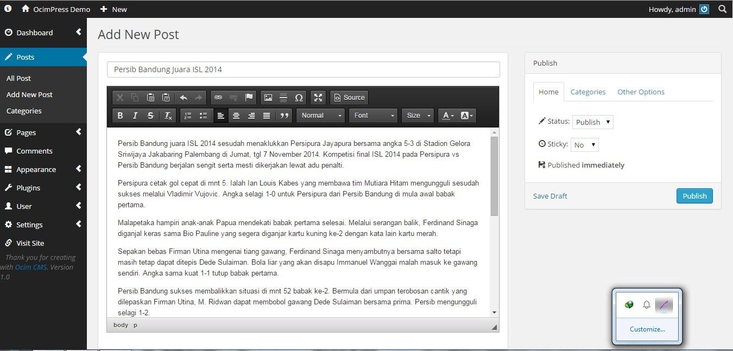Toggle the numbered list
The image size is (733, 351).
[187, 115]
